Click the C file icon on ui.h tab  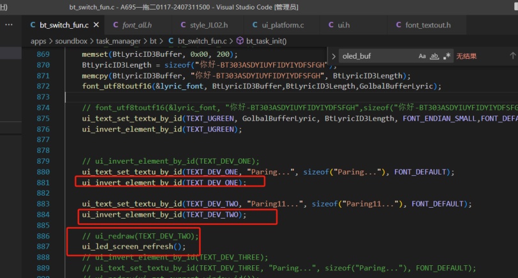click(331, 25)
